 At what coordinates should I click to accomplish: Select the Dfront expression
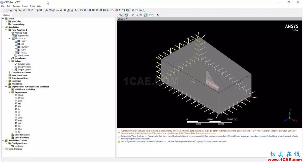[x=21, y=98]
